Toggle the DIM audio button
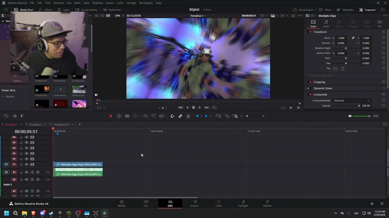Viewport: 389px width, 218px height. click(376, 116)
